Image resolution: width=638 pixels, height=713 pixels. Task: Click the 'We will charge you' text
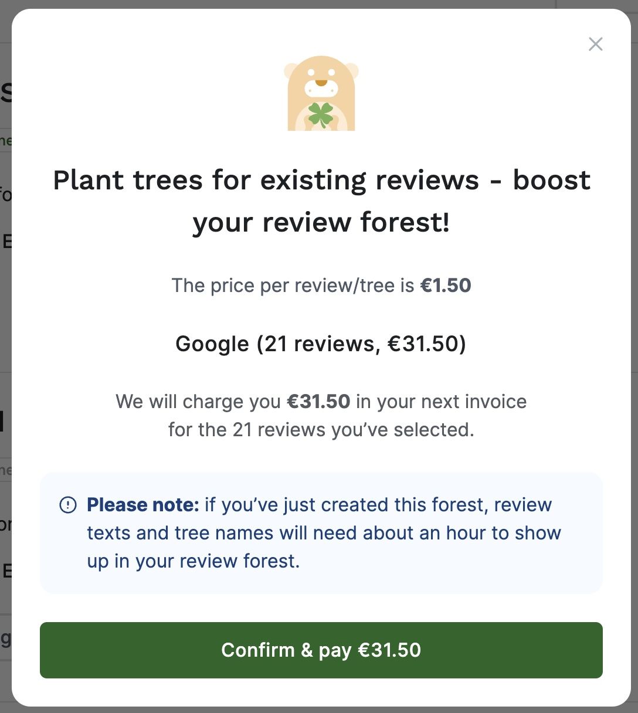(198, 402)
